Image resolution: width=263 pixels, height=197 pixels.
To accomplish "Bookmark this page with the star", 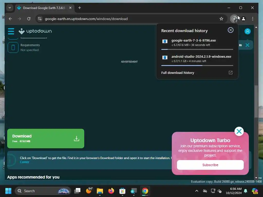I will pyautogui.click(x=221, y=19).
